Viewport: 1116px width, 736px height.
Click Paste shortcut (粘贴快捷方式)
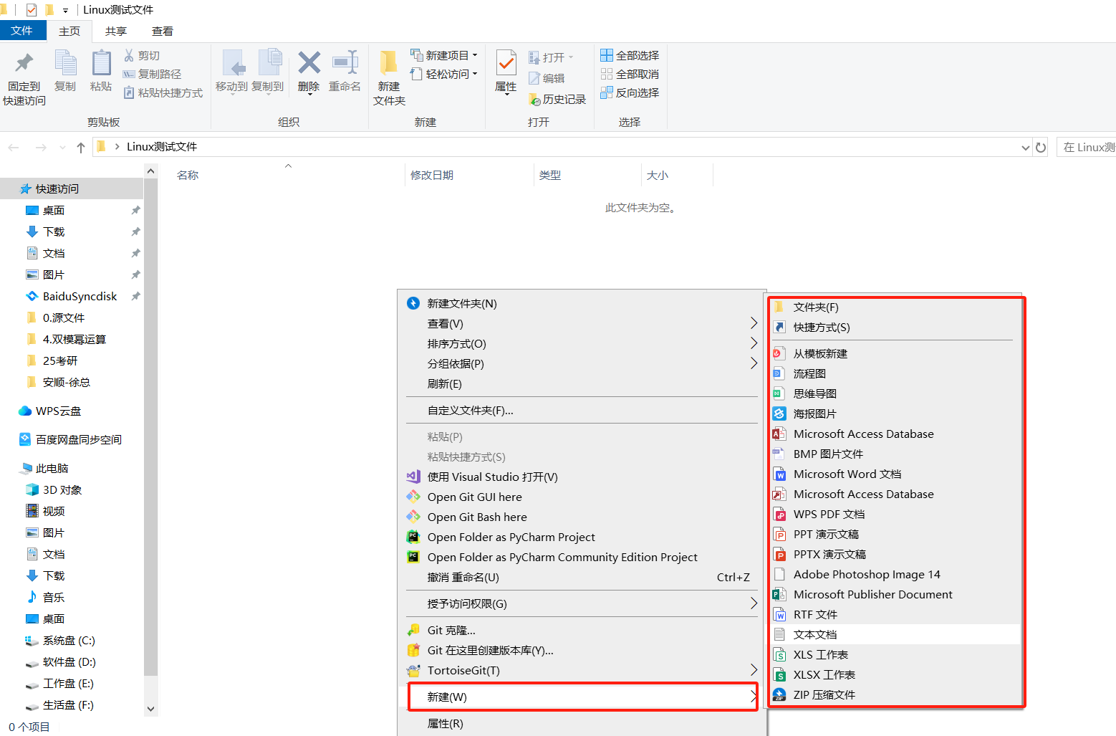163,92
